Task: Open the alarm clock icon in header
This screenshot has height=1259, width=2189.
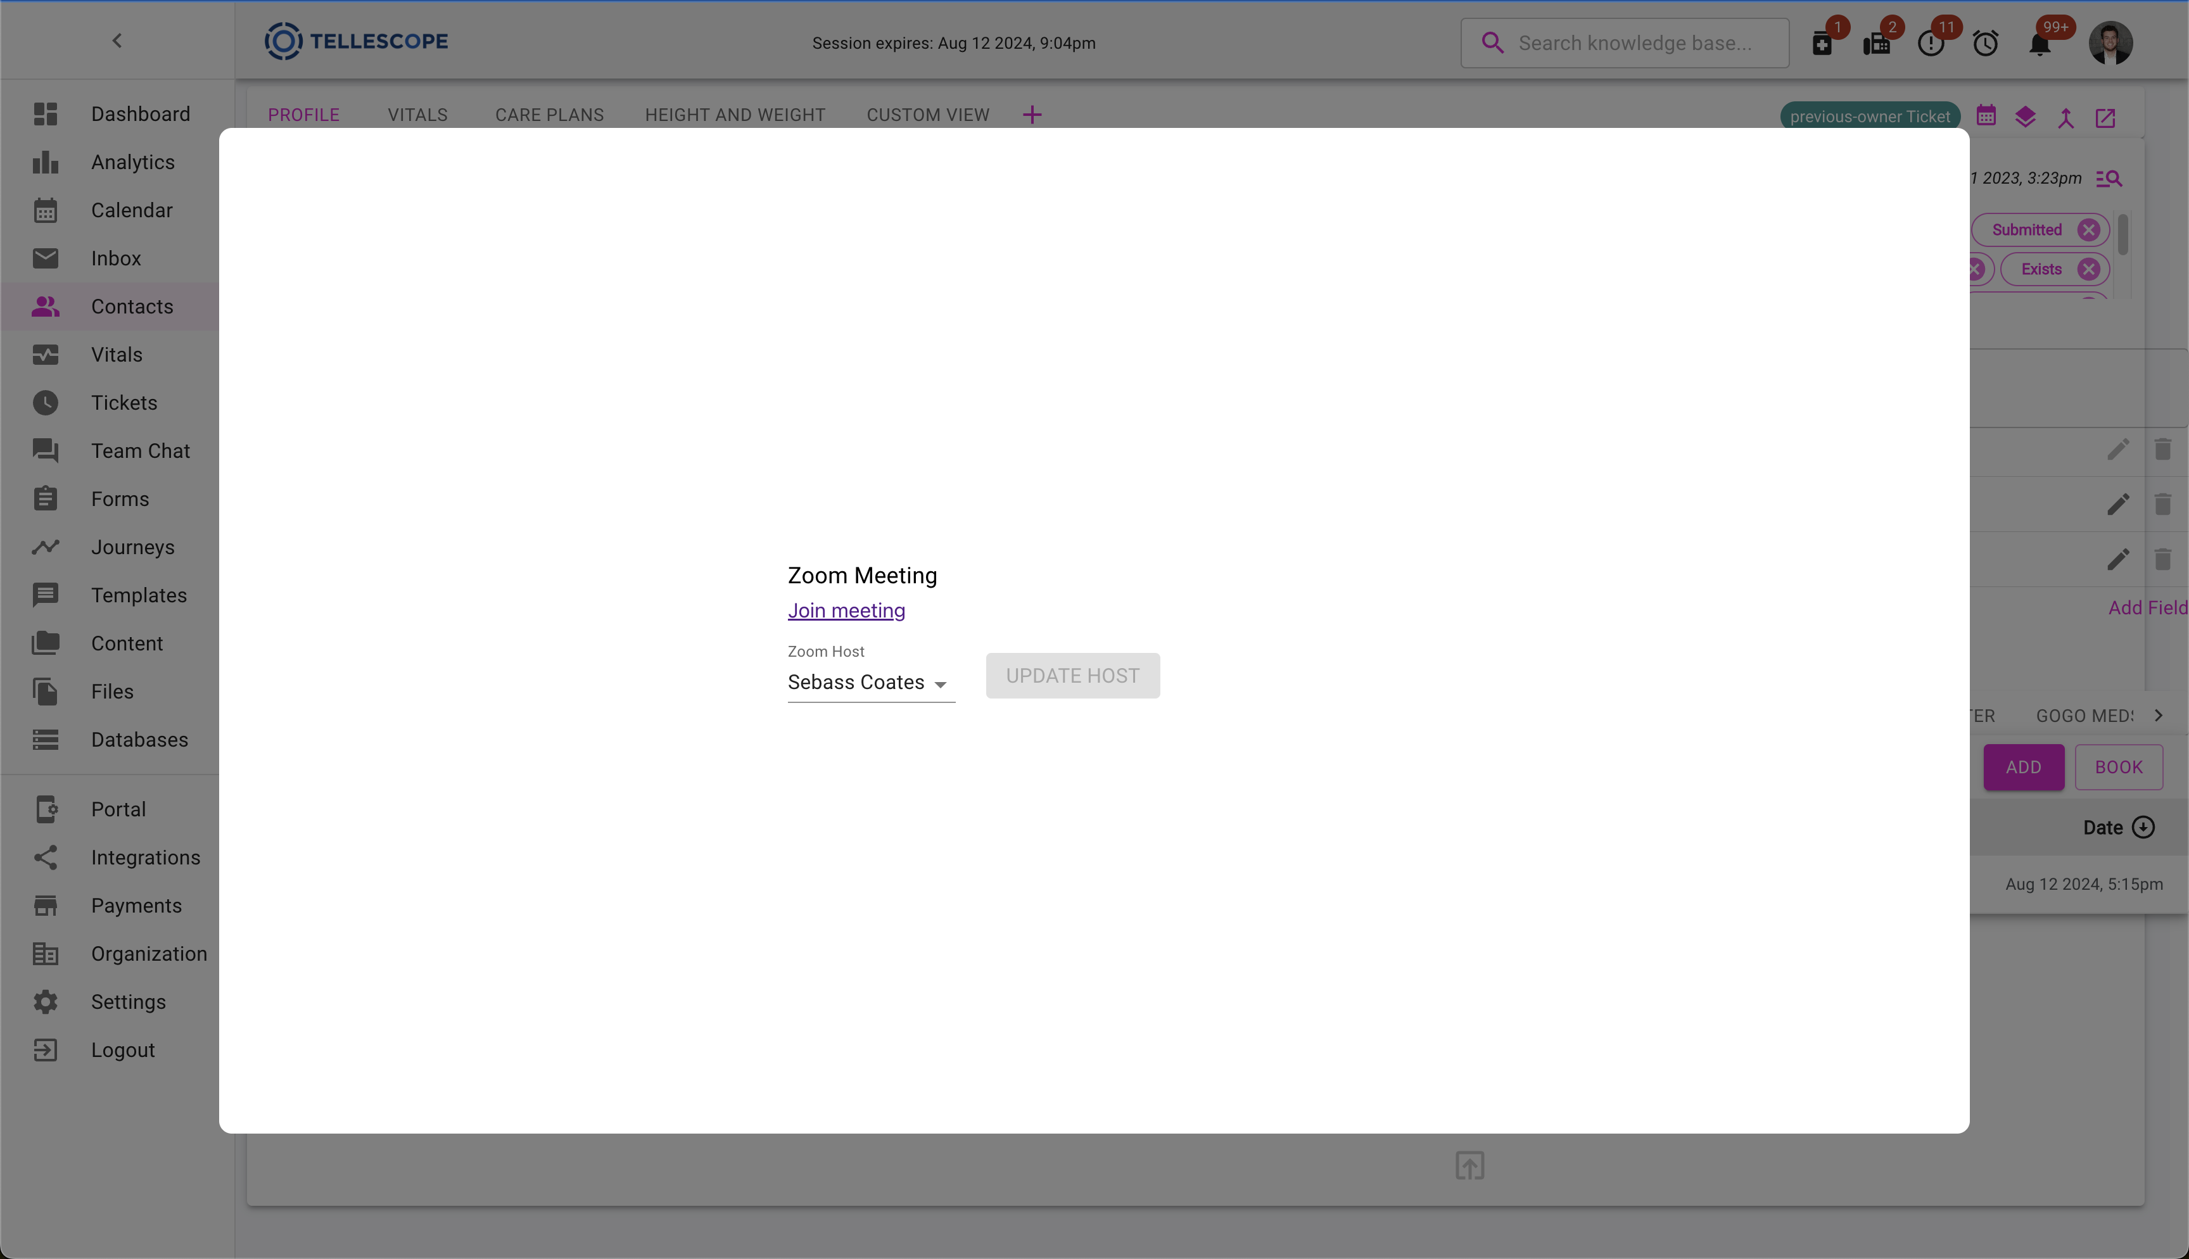Action: (1986, 43)
